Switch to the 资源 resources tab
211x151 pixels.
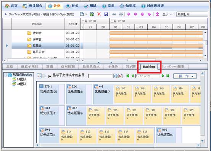[x=50, y=67]
